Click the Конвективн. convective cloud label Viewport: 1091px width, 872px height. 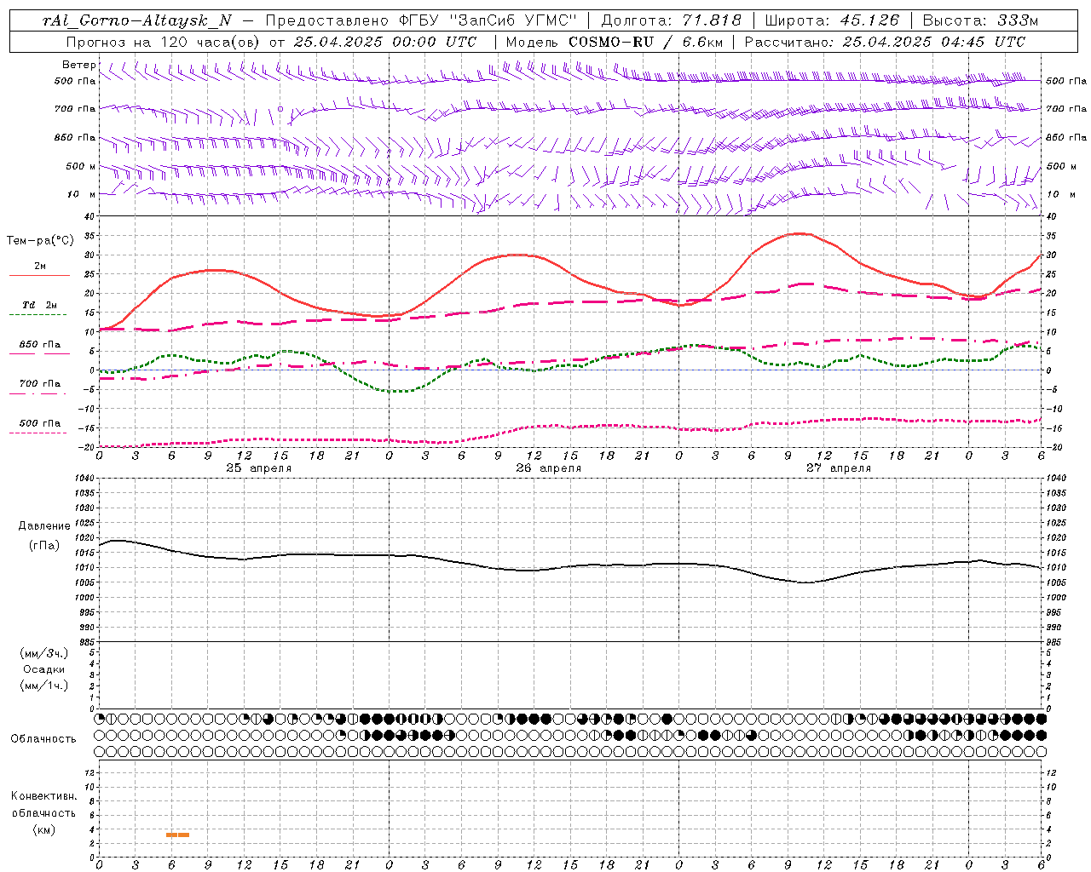coord(44,796)
